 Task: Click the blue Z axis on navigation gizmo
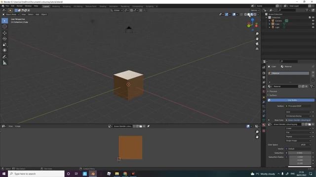252,20
